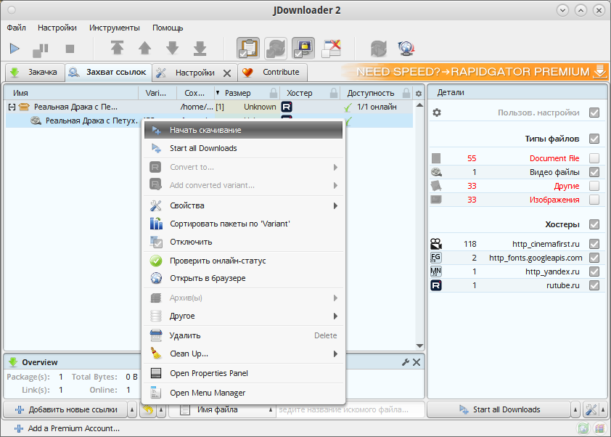Uncheck the http_fonts.googleapis.com hoster
The width and height of the screenshot is (611, 437).
[594, 258]
